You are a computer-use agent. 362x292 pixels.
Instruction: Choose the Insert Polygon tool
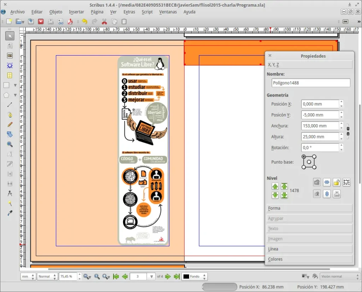(x=6, y=95)
